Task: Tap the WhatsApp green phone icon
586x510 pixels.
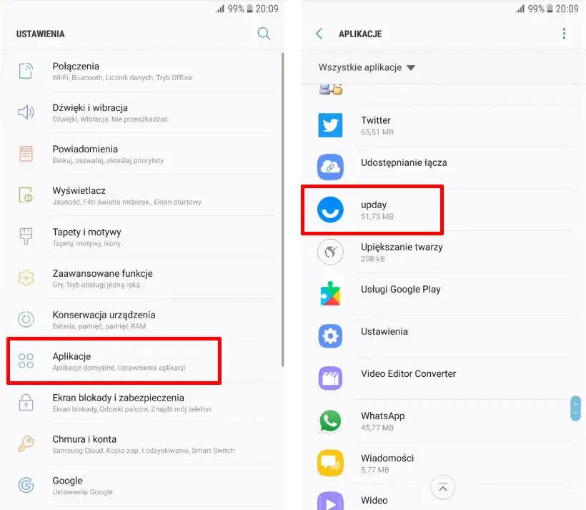Action: pos(330,421)
